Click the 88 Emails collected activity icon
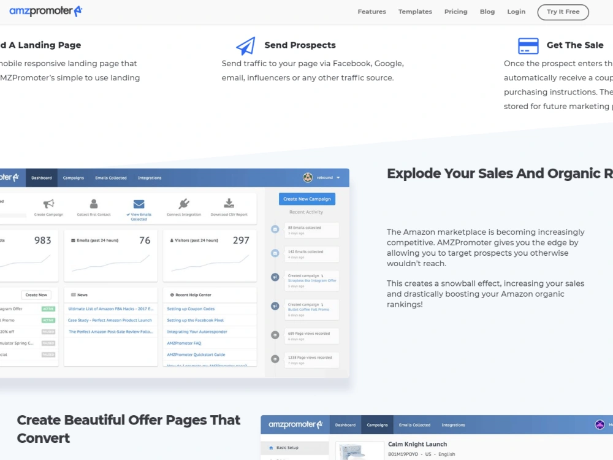The image size is (613, 460). tap(275, 229)
